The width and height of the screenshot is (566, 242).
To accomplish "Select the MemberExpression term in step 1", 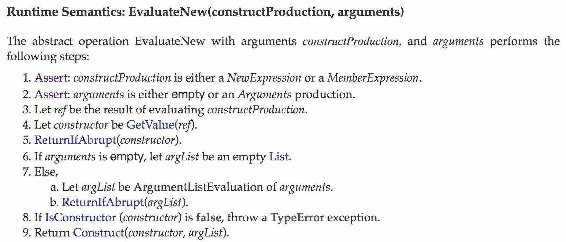I will (373, 78).
